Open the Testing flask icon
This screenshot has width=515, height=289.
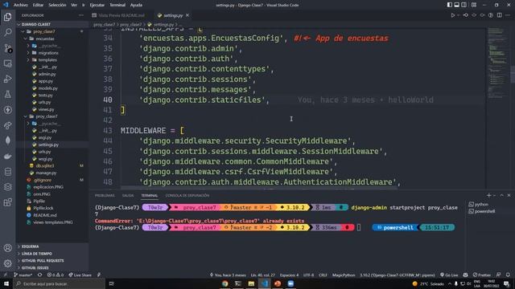[x=7, y=95]
